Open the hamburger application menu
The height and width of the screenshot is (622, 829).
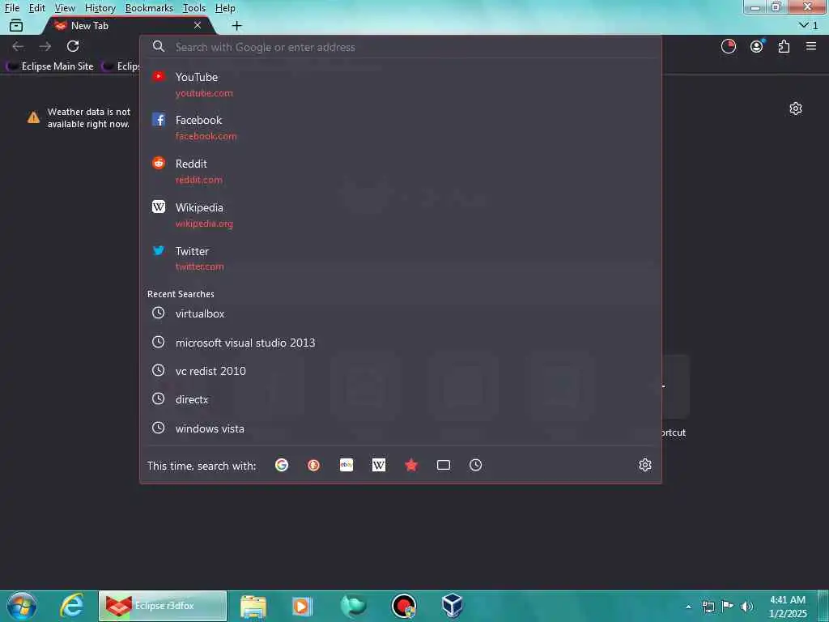[x=811, y=46]
